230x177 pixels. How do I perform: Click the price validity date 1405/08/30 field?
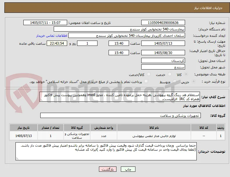pyautogui.click(x=163, y=53)
